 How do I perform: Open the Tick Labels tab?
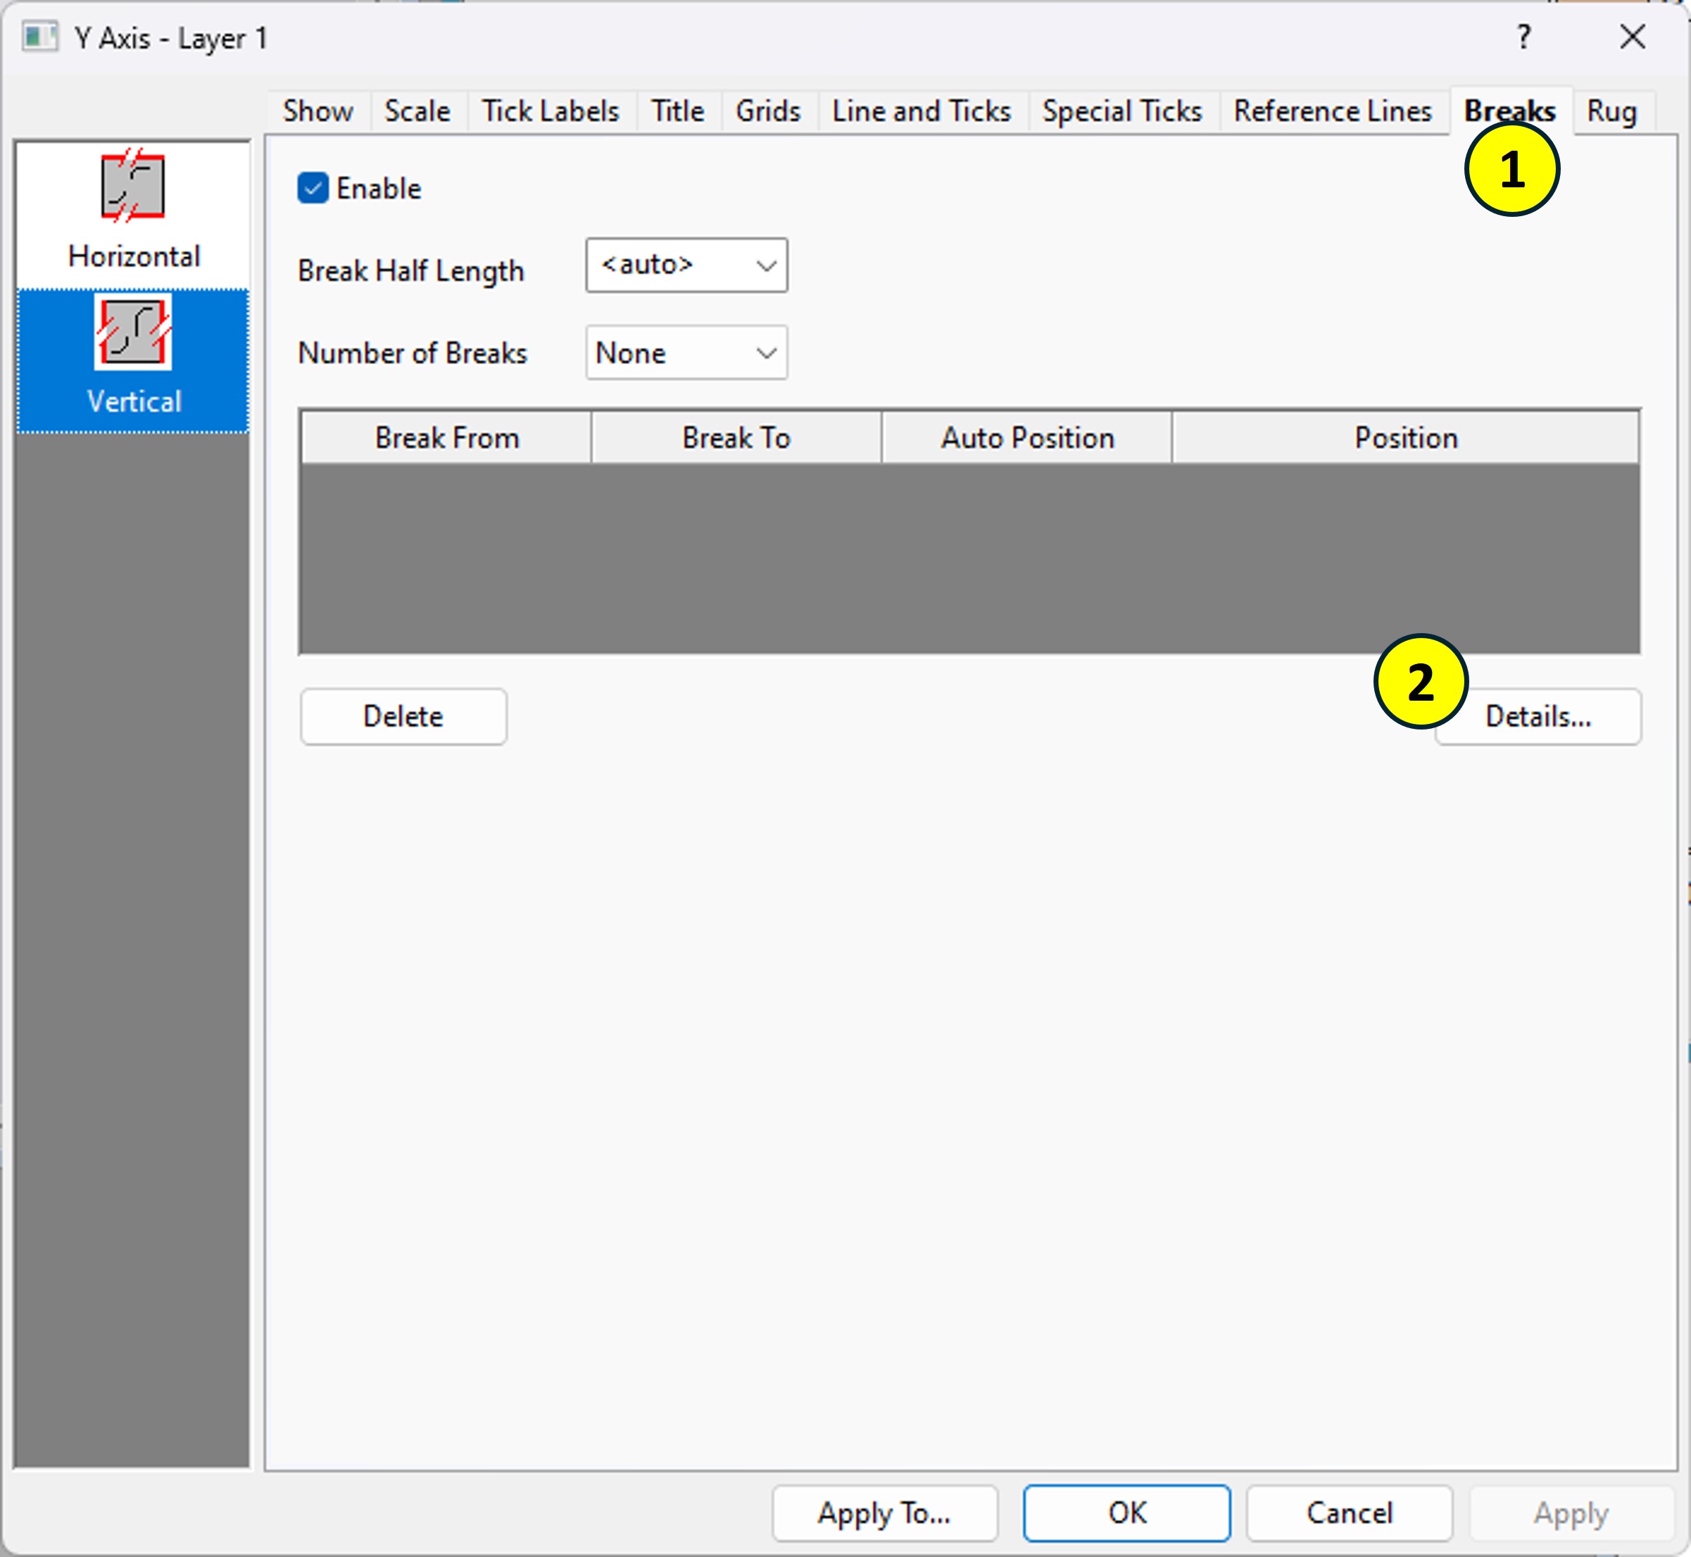tap(550, 111)
